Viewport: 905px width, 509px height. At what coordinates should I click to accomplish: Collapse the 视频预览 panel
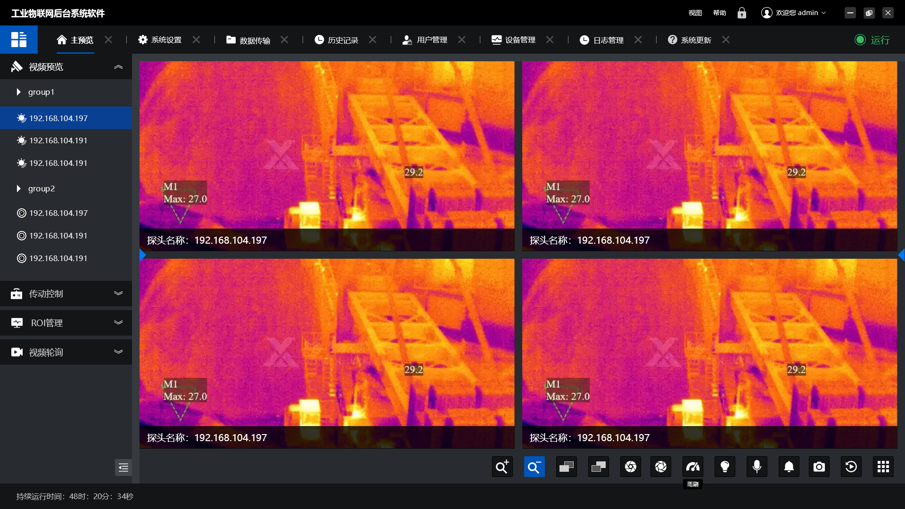pyautogui.click(x=118, y=67)
